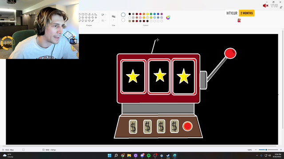Screen dimensions: 284x159
Task: Click the 100% zoom level text
Action: [249, 150]
